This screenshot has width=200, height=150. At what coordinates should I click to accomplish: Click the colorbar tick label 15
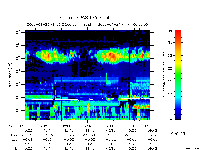tap(170, 81)
